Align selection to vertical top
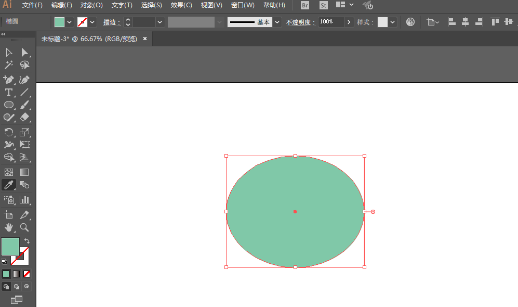Screen dimensions: 518x307 (495, 22)
